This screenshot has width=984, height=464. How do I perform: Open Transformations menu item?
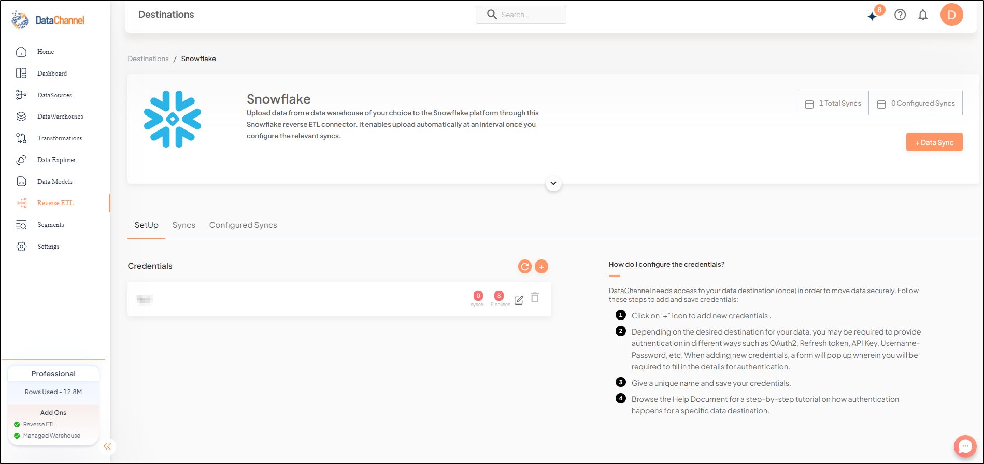(60, 138)
